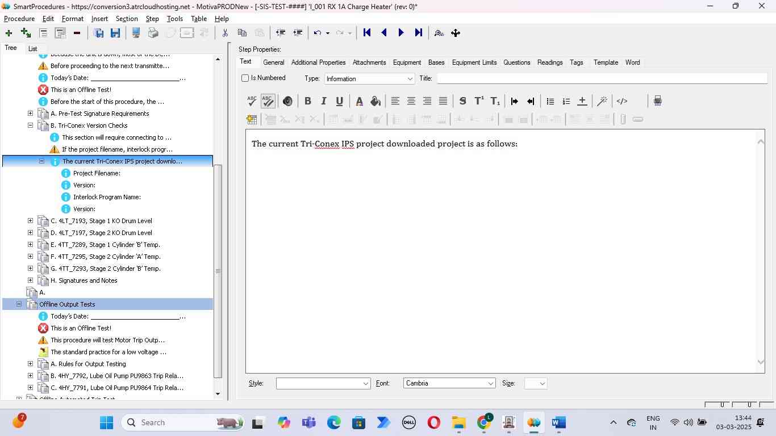Click the bulleted list icon
The image size is (776, 436).
coord(550,101)
